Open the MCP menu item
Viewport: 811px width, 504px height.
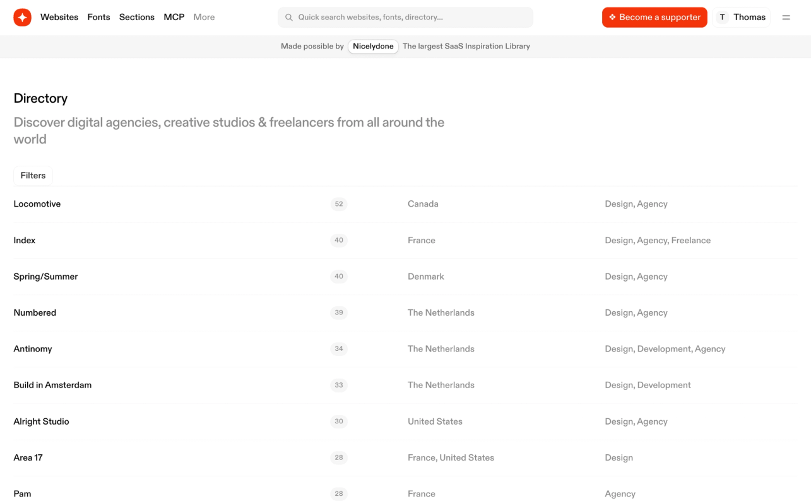tap(174, 18)
